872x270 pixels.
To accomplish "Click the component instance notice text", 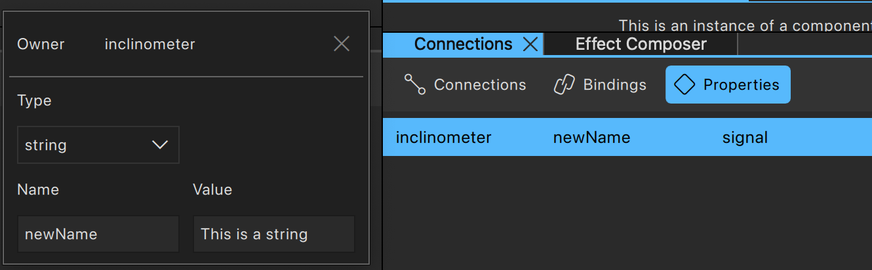I will coord(745,26).
